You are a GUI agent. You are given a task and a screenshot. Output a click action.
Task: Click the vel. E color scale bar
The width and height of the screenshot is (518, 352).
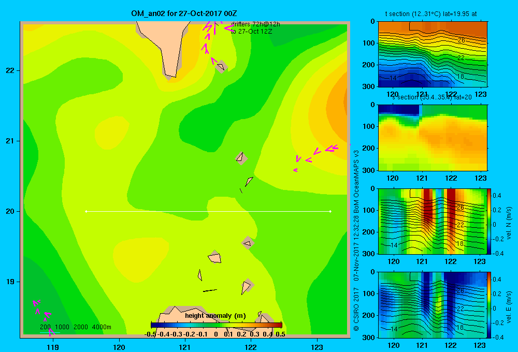(489, 305)
